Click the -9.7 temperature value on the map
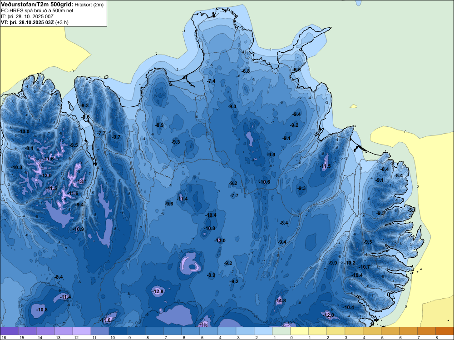454x340 pixels. [116, 137]
